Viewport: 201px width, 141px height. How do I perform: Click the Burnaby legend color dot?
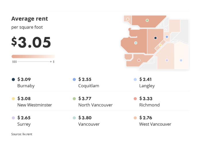(13, 80)
